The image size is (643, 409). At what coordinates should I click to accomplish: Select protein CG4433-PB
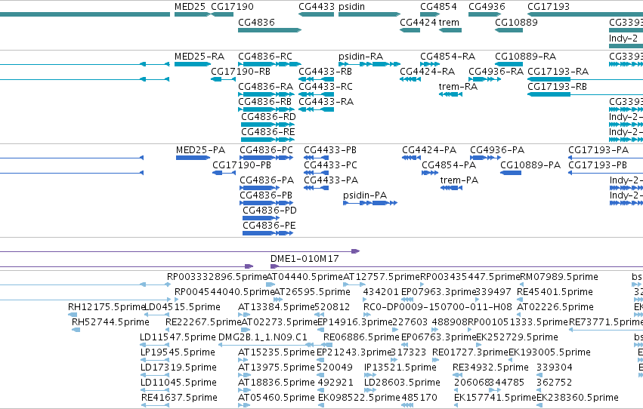(x=330, y=150)
